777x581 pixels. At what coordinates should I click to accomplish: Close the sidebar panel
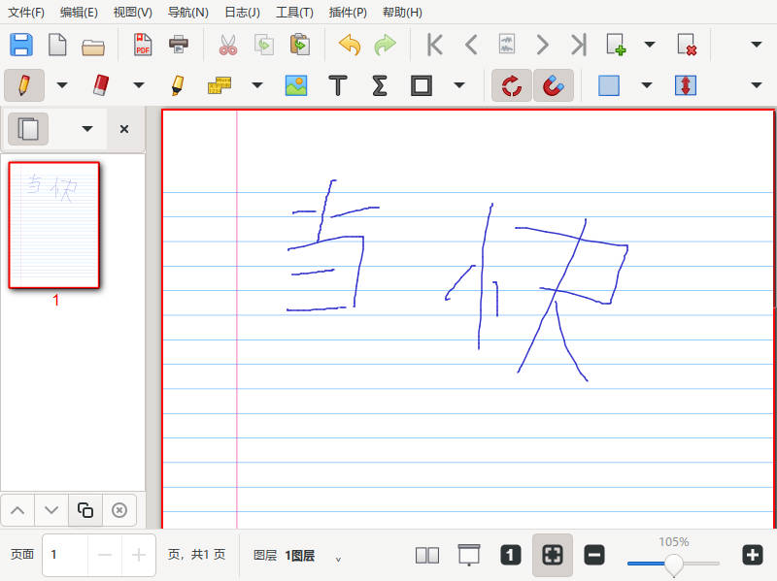tap(123, 129)
